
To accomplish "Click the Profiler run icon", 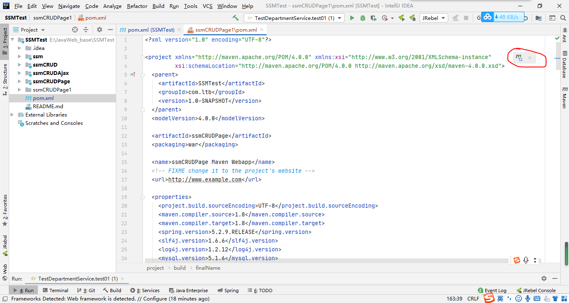I will 384,18.
